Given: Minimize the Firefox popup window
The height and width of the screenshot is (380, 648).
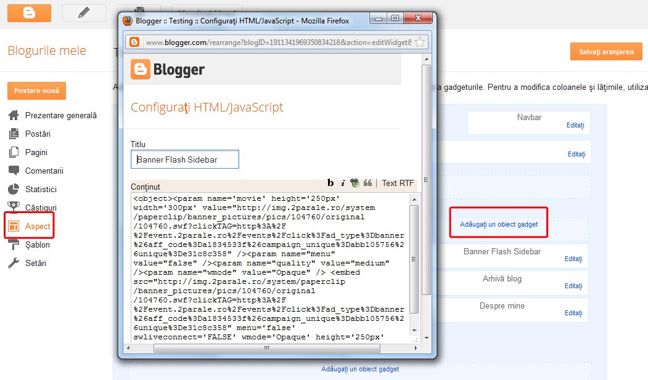Looking at the screenshot, I should pos(378,18).
